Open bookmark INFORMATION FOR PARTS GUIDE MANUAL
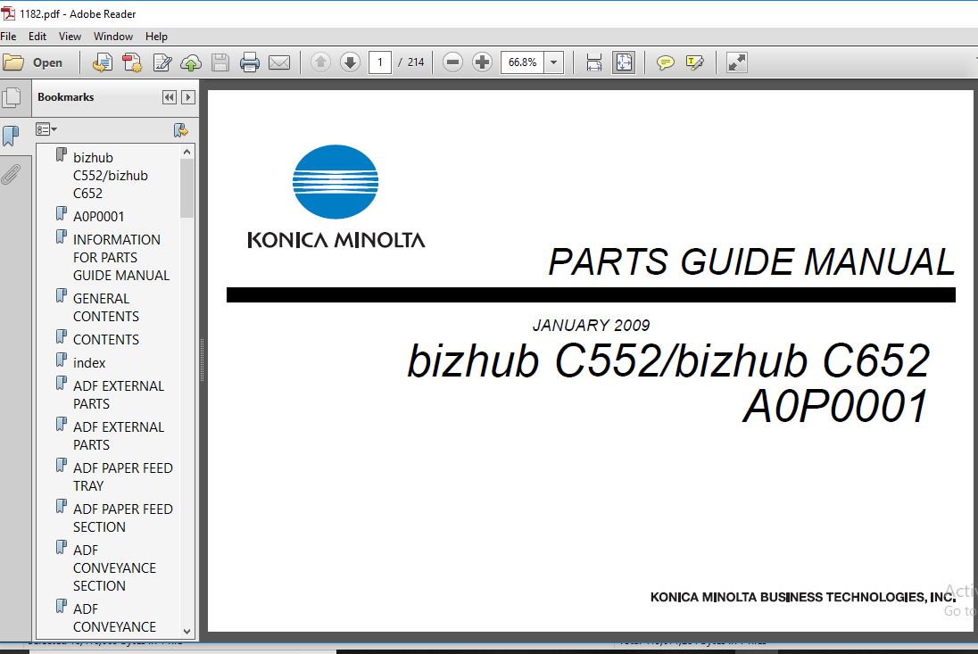978x654 pixels. point(121,258)
